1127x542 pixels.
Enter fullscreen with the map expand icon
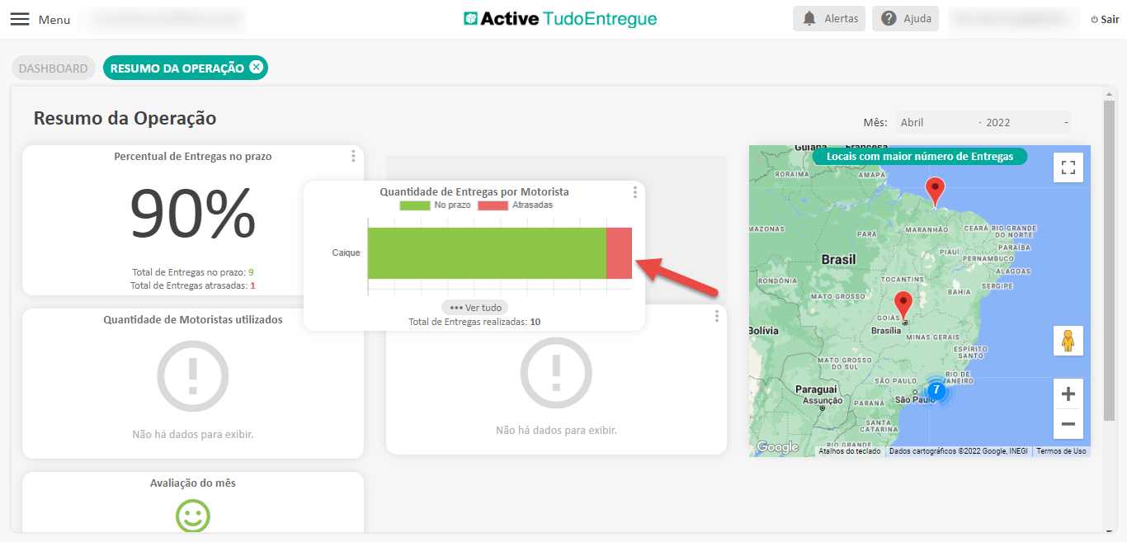point(1068,167)
